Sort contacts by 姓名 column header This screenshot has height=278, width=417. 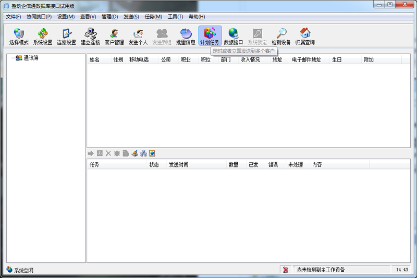[94, 60]
